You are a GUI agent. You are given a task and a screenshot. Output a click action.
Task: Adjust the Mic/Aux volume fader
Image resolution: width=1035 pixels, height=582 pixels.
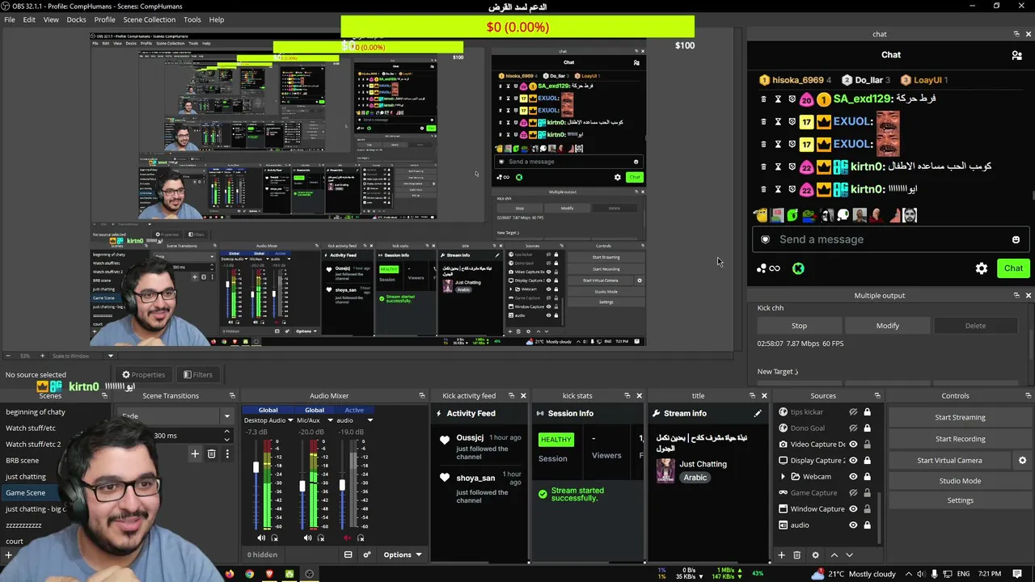point(302,486)
